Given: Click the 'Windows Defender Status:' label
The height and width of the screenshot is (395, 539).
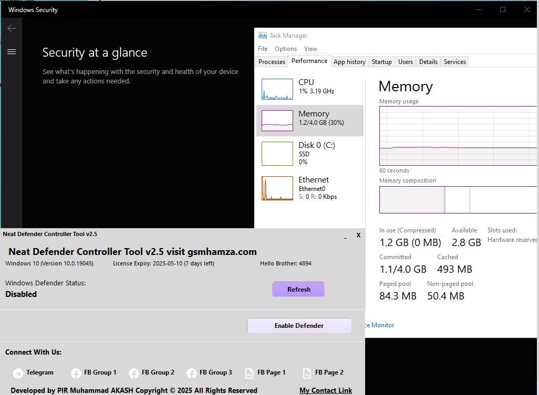Looking at the screenshot, I should tap(45, 283).
